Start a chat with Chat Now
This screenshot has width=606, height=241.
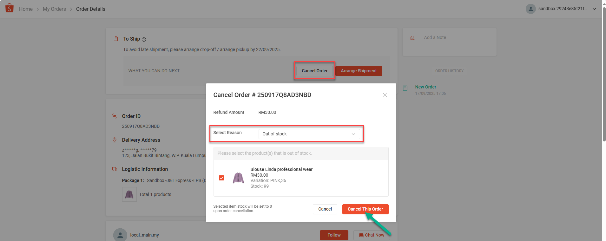pyautogui.click(x=372, y=235)
